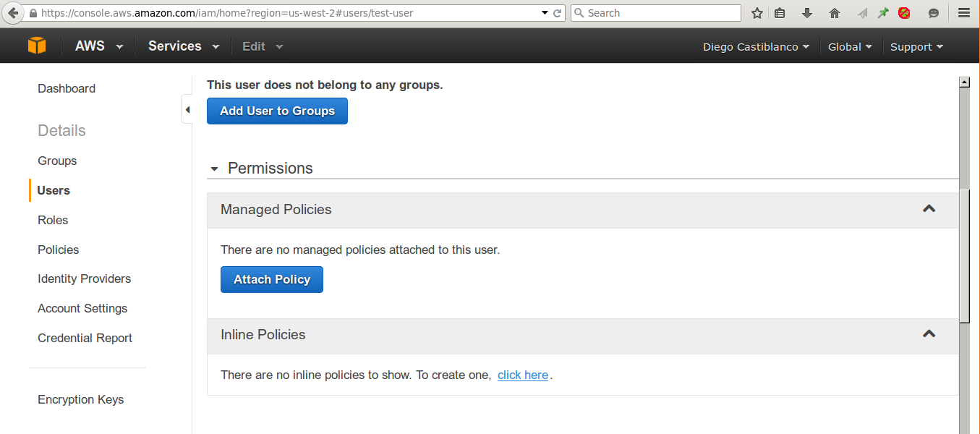Open the Diego Castiblanco account menu
This screenshot has height=434, width=980.
(x=756, y=47)
